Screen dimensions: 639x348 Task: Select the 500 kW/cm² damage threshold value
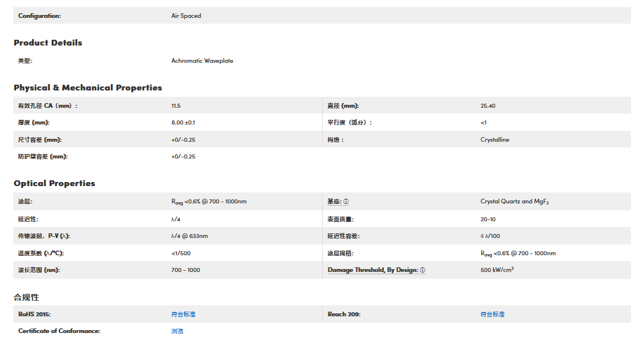click(497, 270)
